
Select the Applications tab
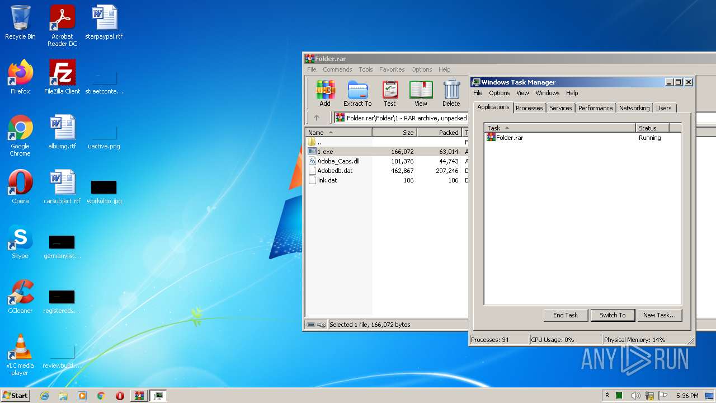493,107
